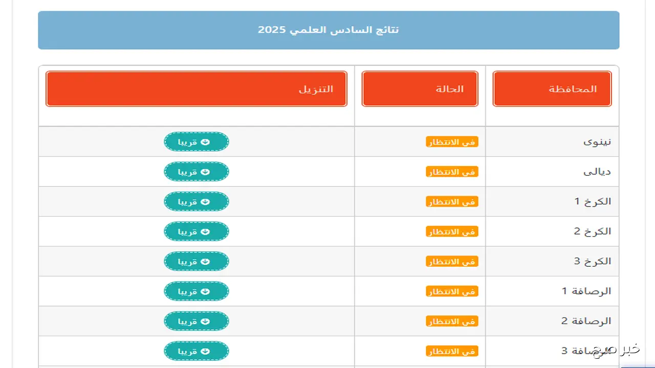Image resolution: width=655 pixels, height=368 pixels.
Task: Click the download icon for الرصافة 2 row
Action: click(206, 321)
